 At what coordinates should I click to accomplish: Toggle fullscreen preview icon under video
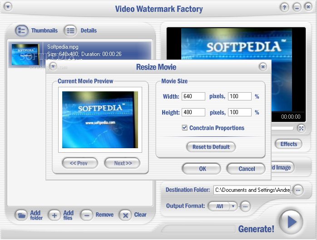tap(301, 128)
